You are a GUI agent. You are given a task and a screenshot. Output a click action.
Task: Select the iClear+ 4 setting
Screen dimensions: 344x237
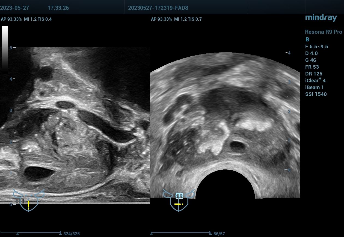tap(315, 81)
